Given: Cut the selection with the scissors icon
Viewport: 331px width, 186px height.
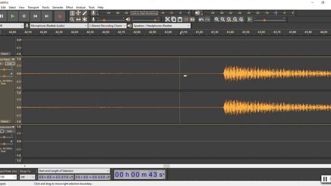Looking at the screenshot, I should pyautogui.click(x=168, y=20).
